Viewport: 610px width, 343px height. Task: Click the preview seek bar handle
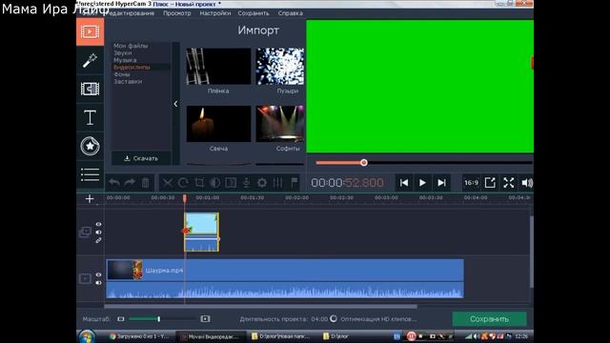click(364, 163)
